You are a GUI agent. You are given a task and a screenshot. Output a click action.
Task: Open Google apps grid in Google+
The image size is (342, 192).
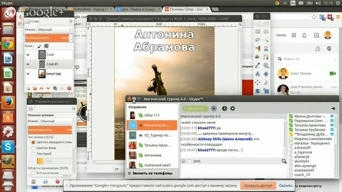(x=294, y=35)
